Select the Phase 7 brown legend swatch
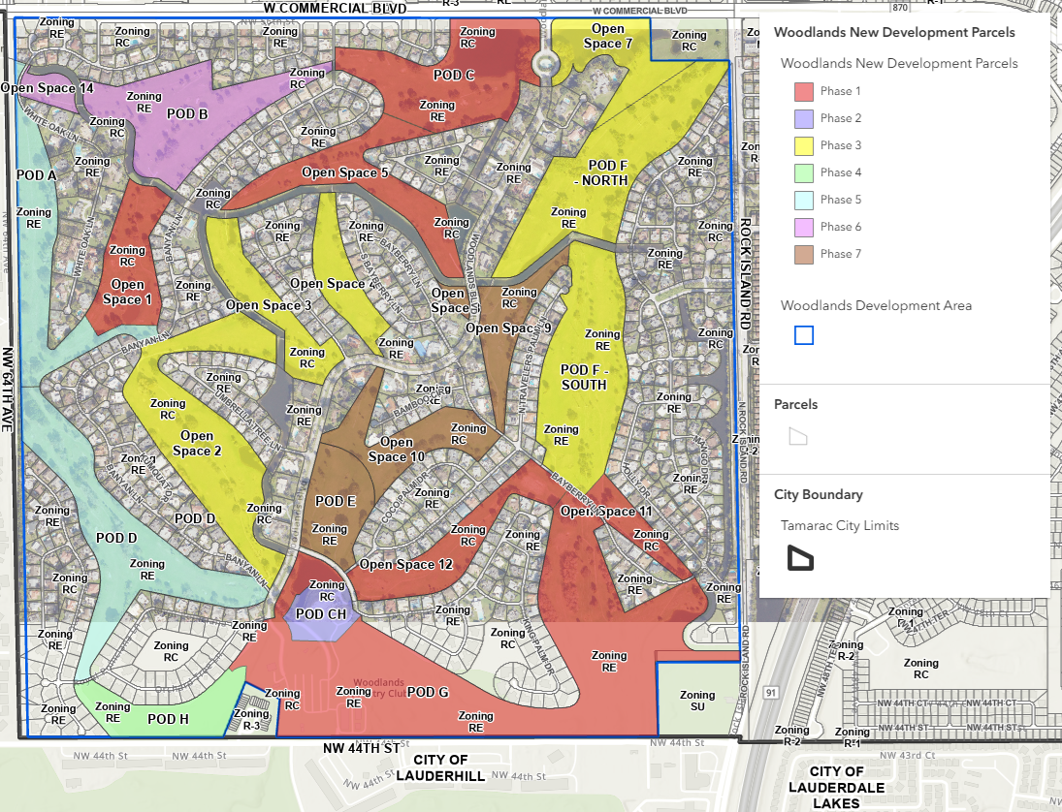This screenshot has width=1062, height=812. (x=804, y=254)
